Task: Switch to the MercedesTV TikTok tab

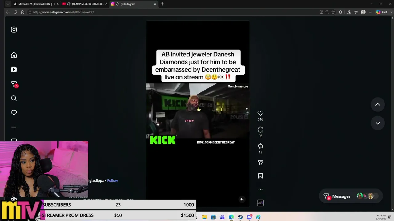Action: [36, 4]
